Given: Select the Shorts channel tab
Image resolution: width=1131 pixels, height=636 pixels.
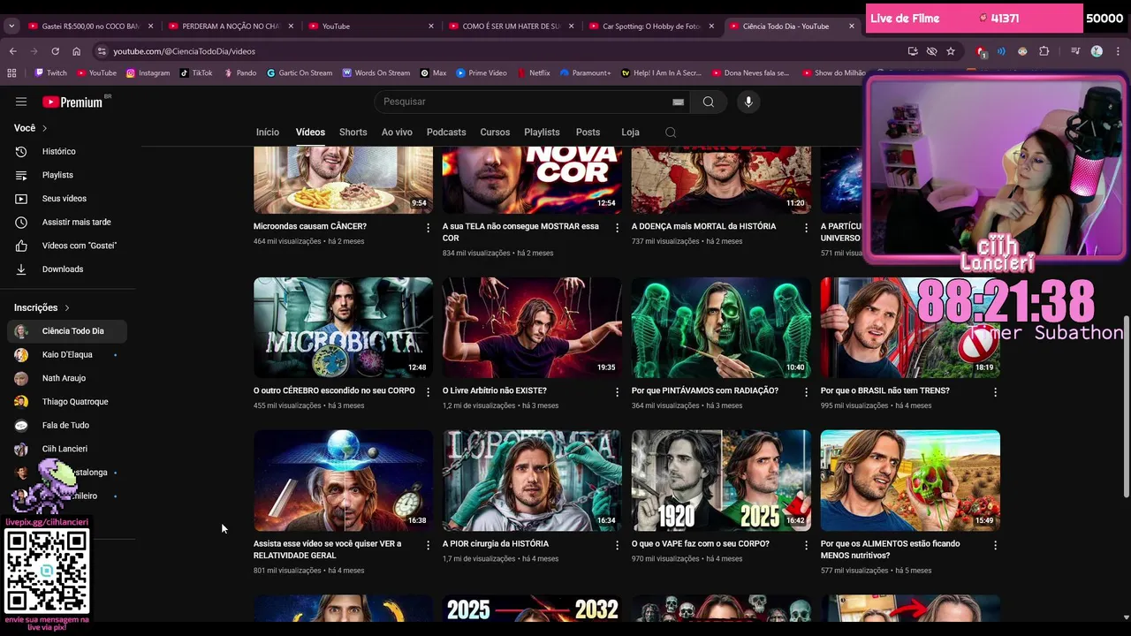Looking at the screenshot, I should pos(353,132).
